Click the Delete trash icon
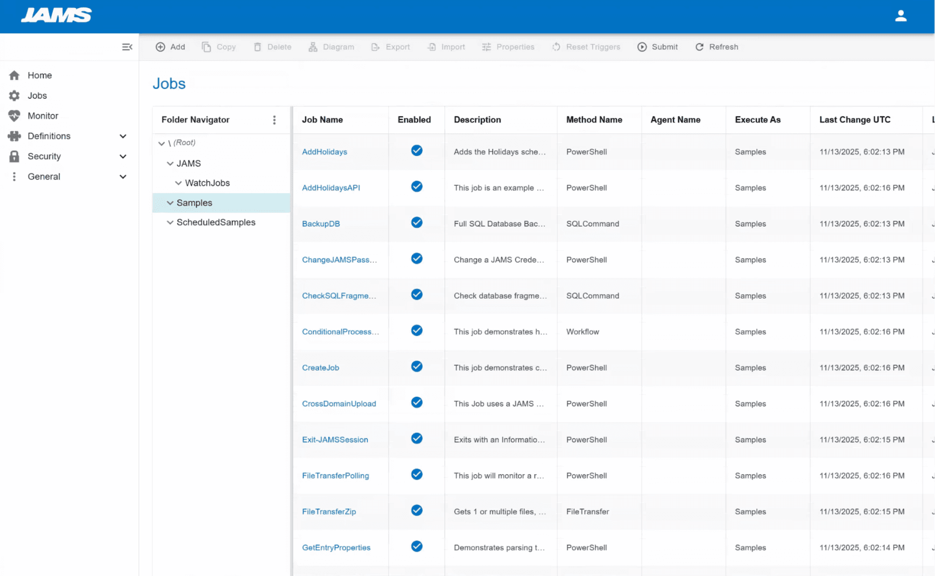This screenshot has width=935, height=576. tap(257, 47)
